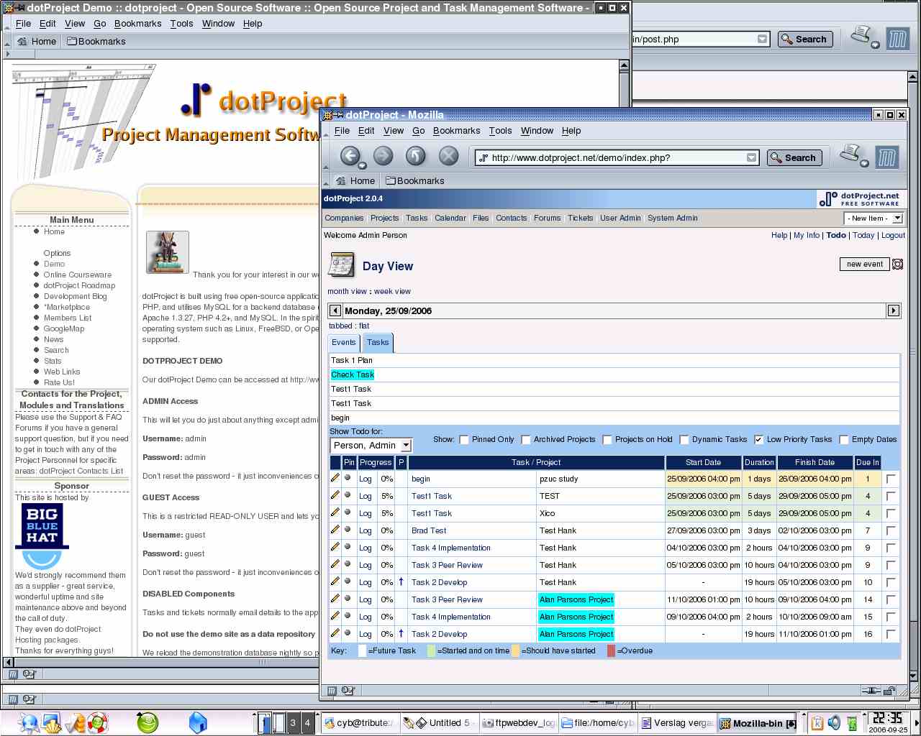Viewport: 921px width, 736px height.
Task: Go back with the dotProject window Back arrow
Action: (x=350, y=156)
